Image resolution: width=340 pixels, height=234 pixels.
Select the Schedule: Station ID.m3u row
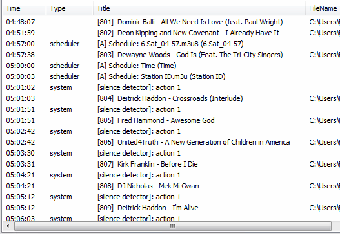click(x=172, y=76)
